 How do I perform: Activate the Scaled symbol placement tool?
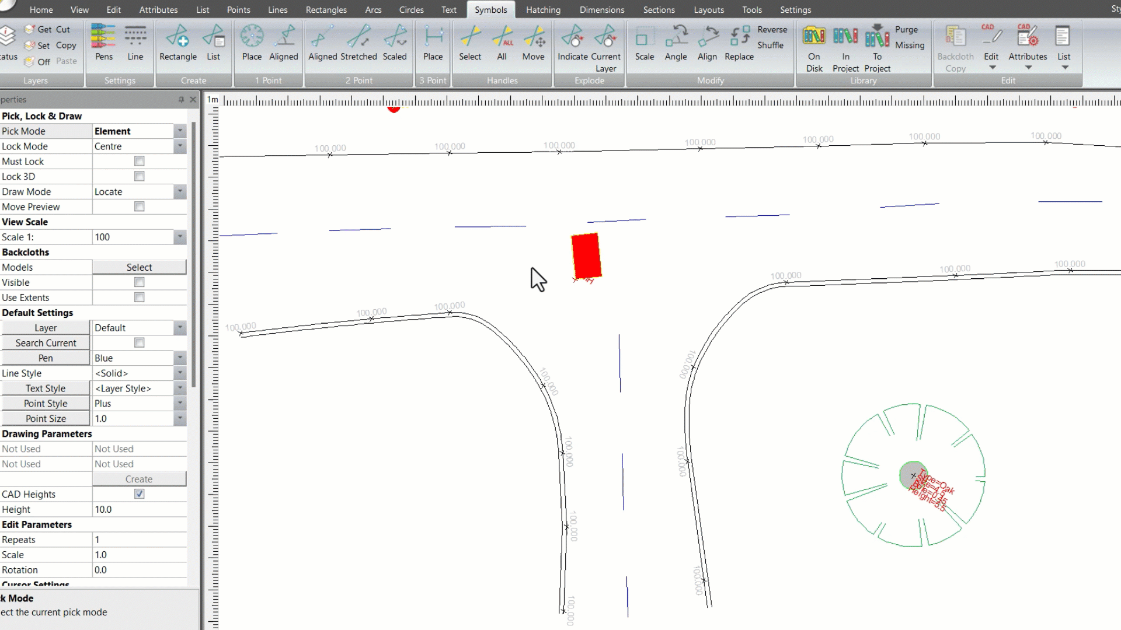(395, 44)
